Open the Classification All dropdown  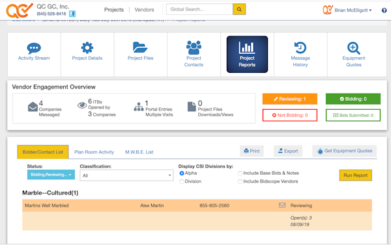(x=126, y=175)
